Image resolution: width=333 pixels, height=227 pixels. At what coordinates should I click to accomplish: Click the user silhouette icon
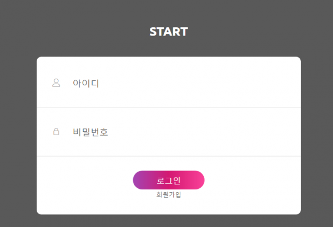coord(56,83)
